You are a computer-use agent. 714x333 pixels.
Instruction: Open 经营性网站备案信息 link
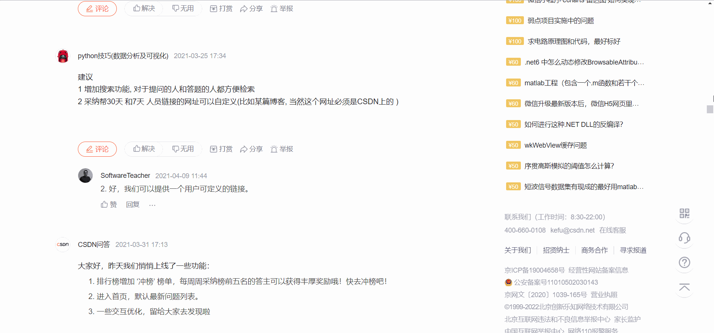pyautogui.click(x=598, y=270)
